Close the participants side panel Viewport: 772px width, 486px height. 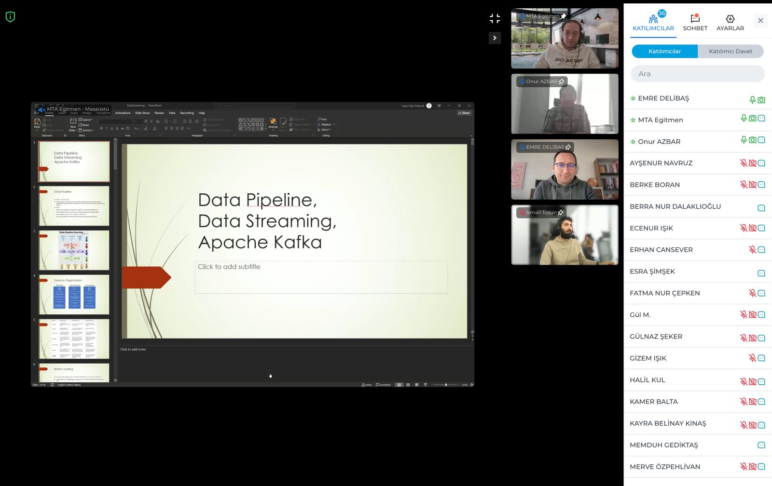[760, 20]
